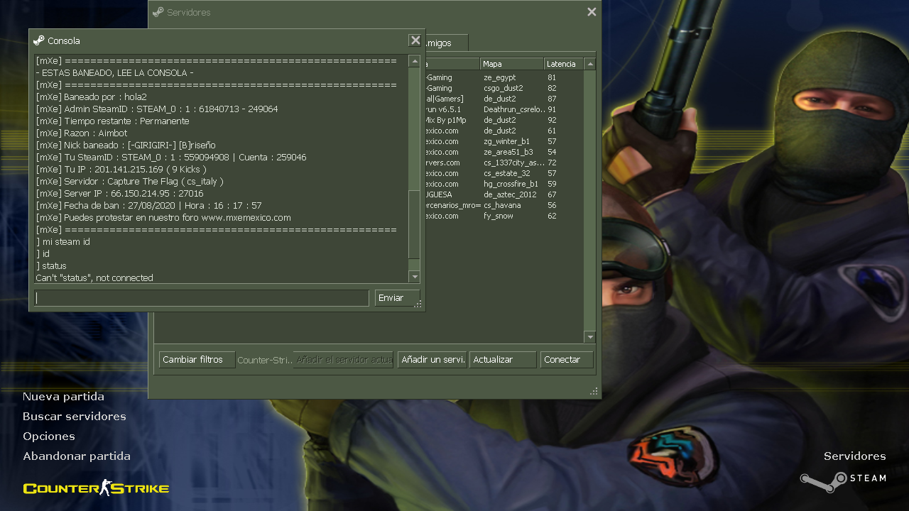The height and width of the screenshot is (511, 909).
Task: Close the Servidores window
Action: click(x=592, y=12)
